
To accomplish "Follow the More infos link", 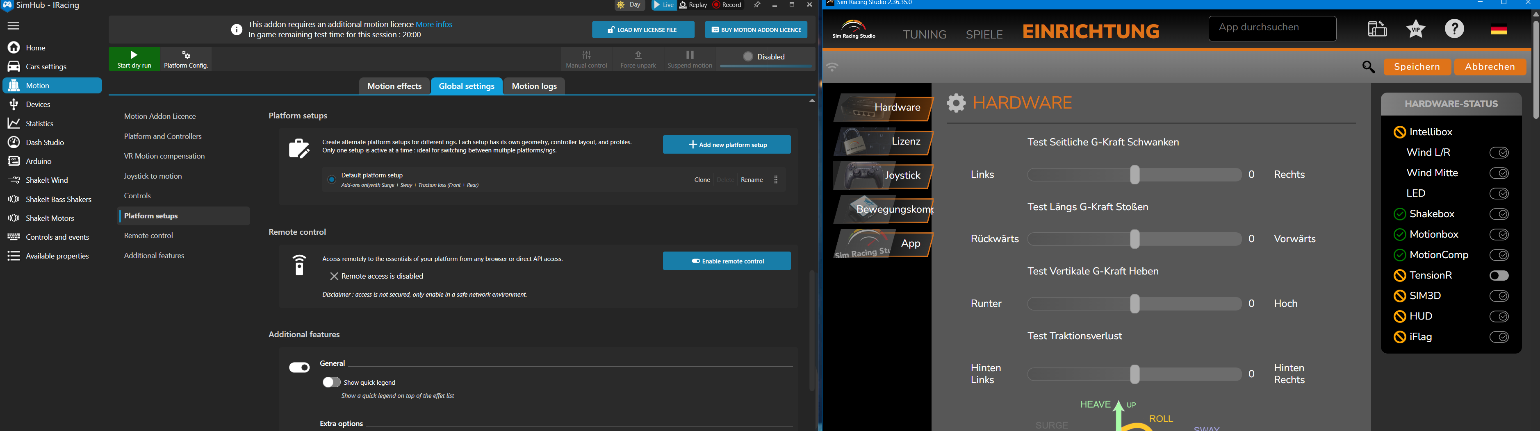I will click(x=435, y=25).
